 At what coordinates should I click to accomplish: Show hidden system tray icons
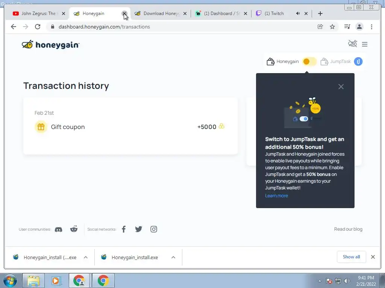click(320, 281)
